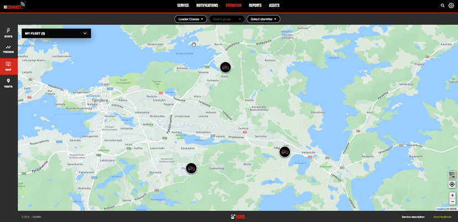Open the Select identifier dropdown

click(263, 19)
